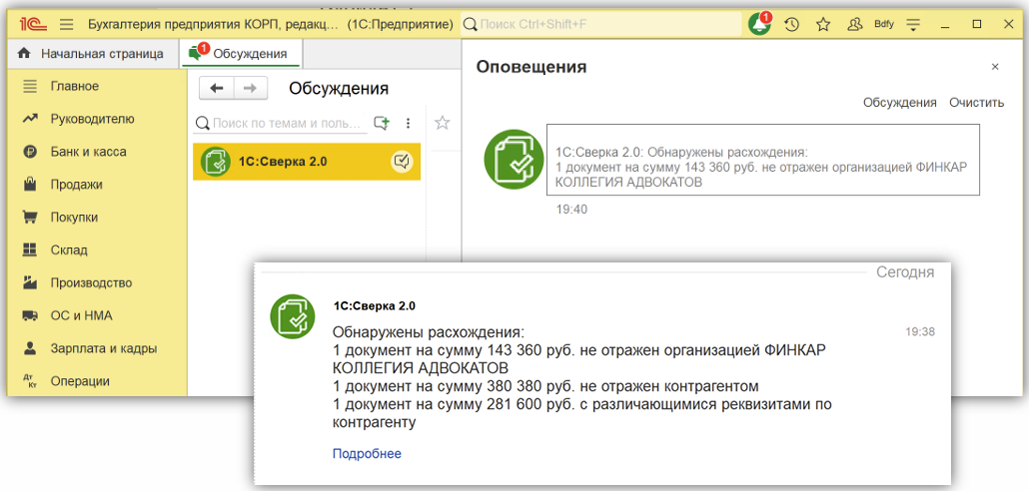Click the ОС и НМА truck icon
The image size is (1029, 491).
(x=30, y=315)
